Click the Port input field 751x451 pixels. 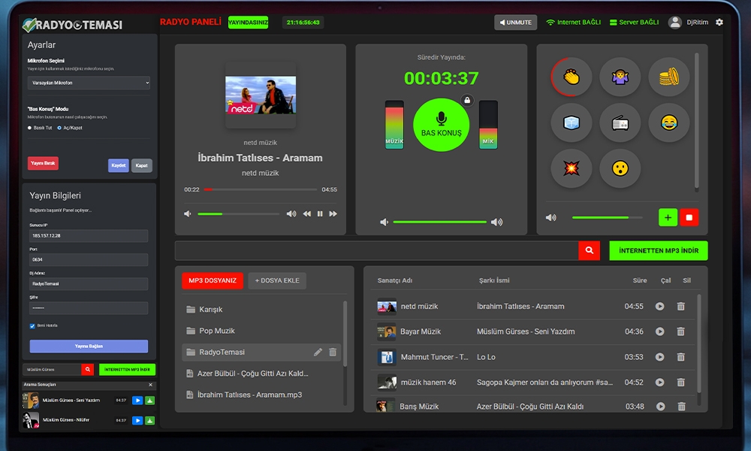click(89, 260)
